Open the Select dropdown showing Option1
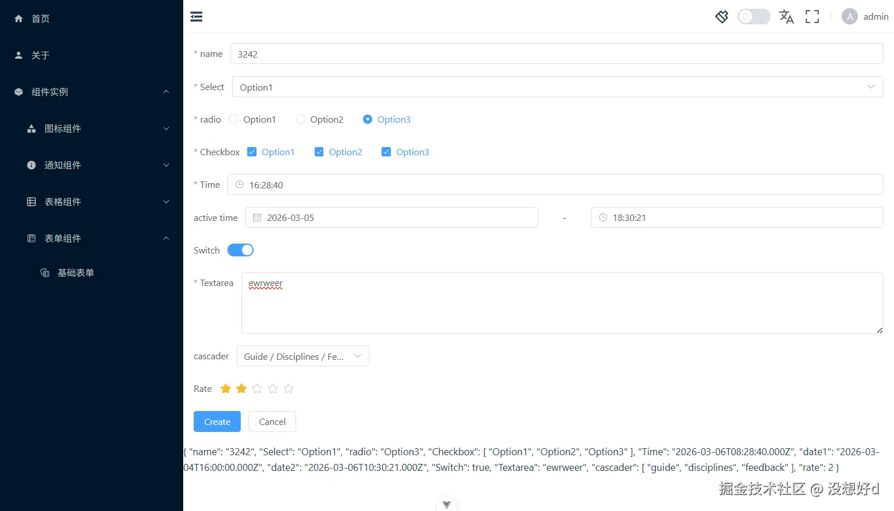 [557, 87]
